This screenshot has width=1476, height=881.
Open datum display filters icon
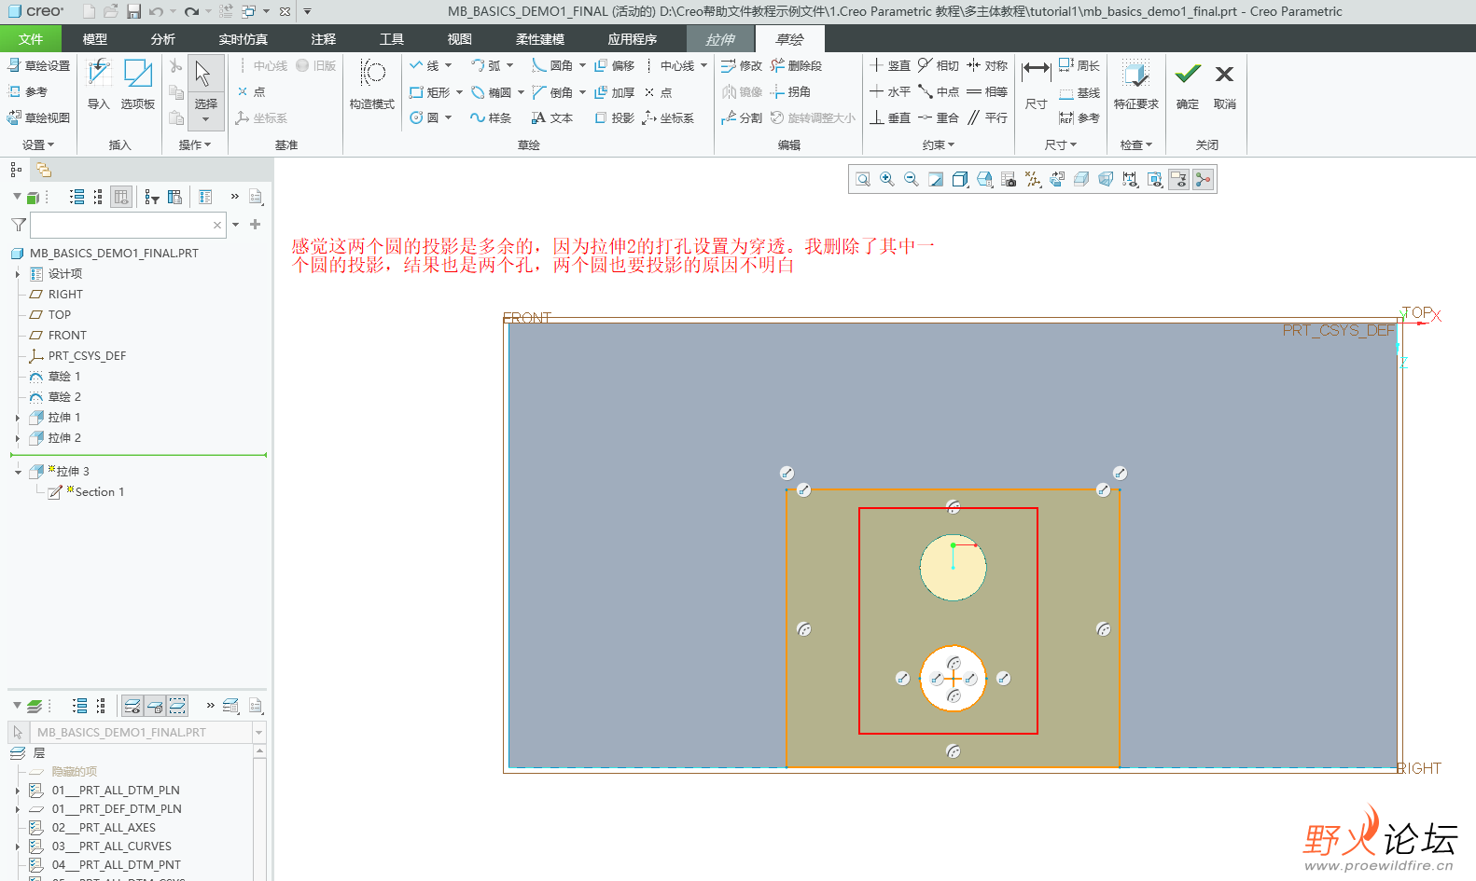tap(1033, 179)
